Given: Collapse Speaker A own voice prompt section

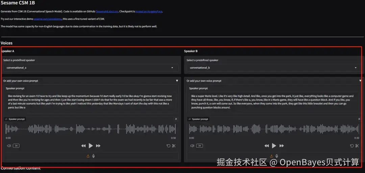Looking at the screenshot, I should tap(177, 81).
